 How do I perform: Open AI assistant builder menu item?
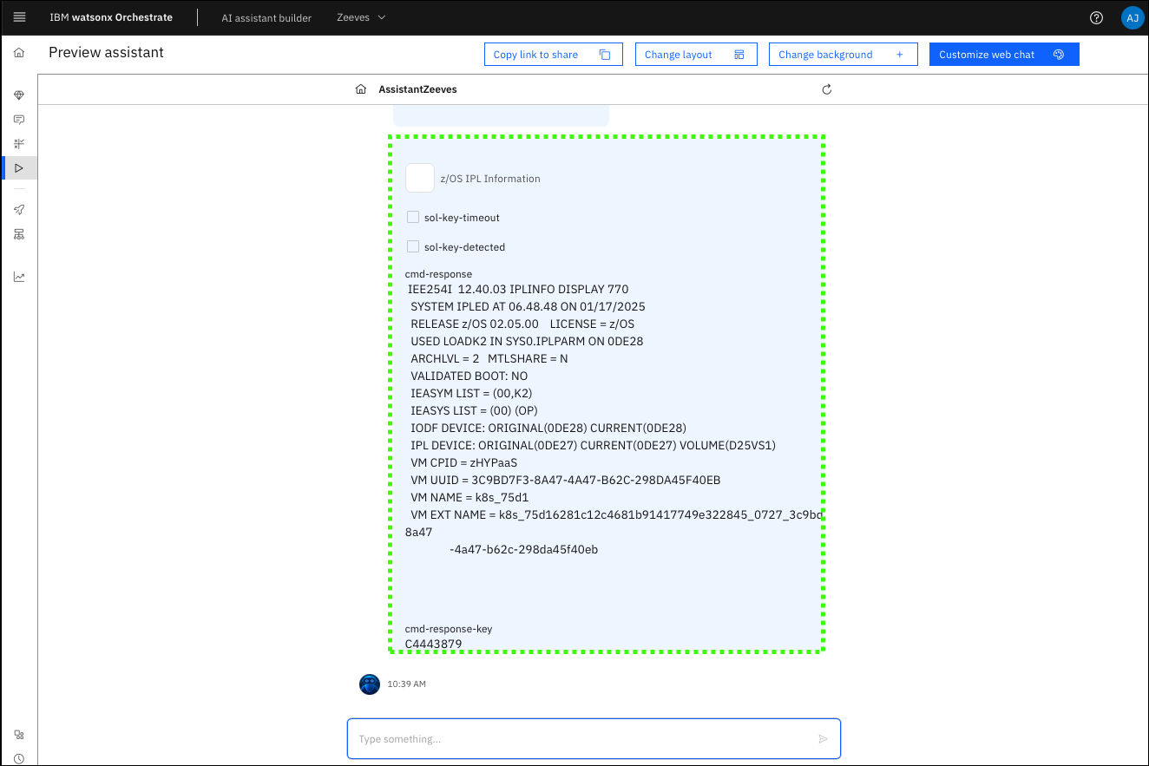266,17
